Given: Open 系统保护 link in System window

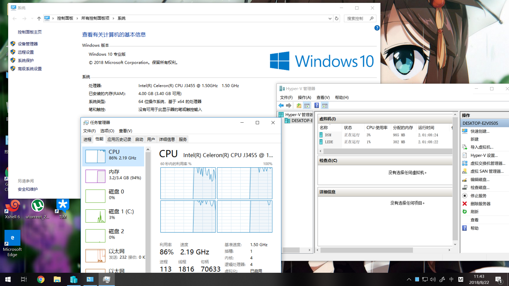Looking at the screenshot, I should pyautogui.click(x=26, y=60).
